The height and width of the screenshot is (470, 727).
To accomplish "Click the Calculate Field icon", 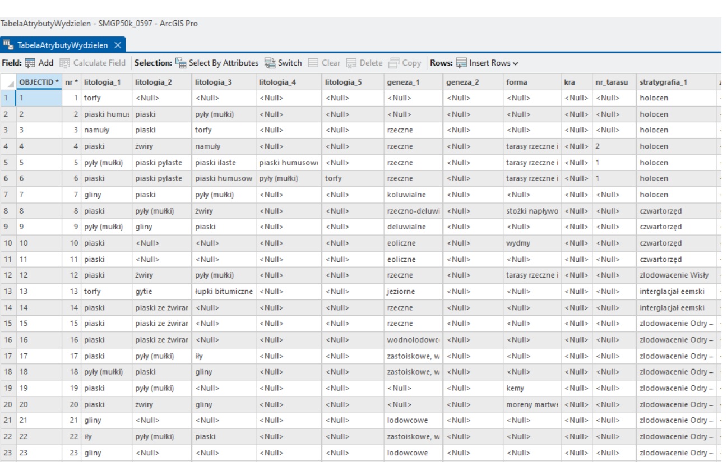I will [64, 63].
